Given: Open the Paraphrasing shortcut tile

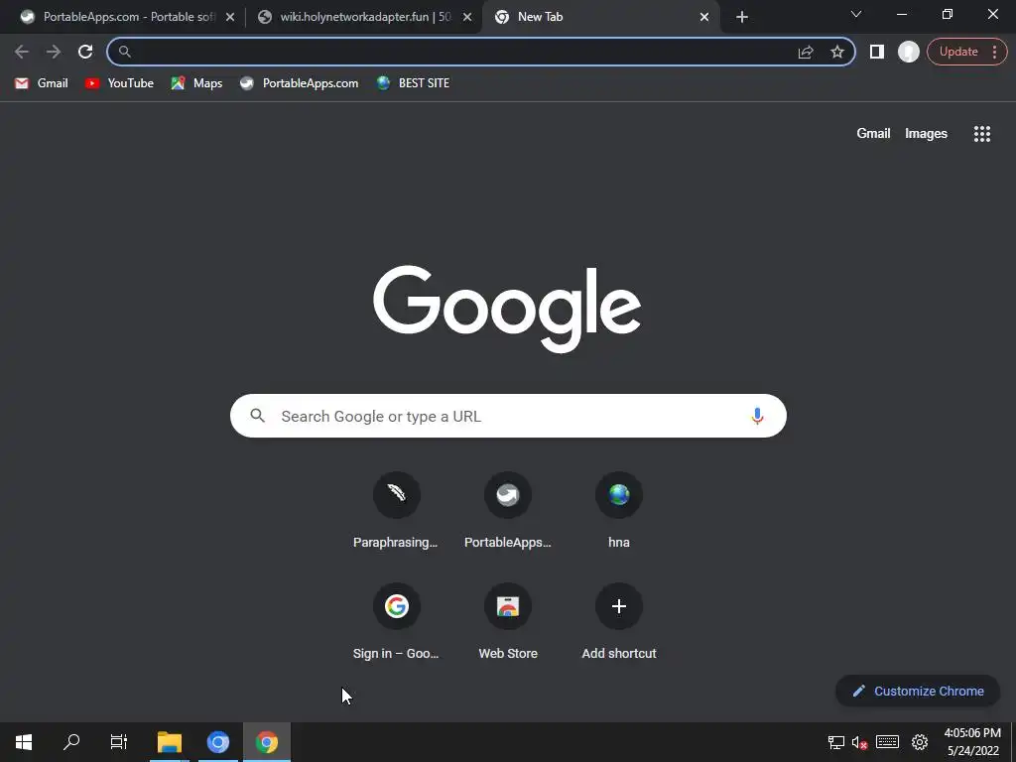Looking at the screenshot, I should (396, 512).
